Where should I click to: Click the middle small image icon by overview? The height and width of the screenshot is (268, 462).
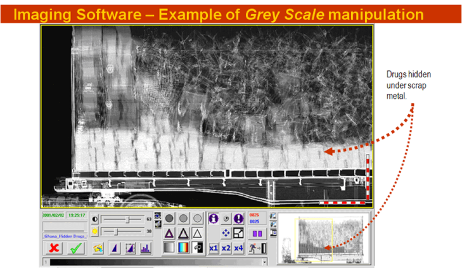pyautogui.click(x=273, y=224)
